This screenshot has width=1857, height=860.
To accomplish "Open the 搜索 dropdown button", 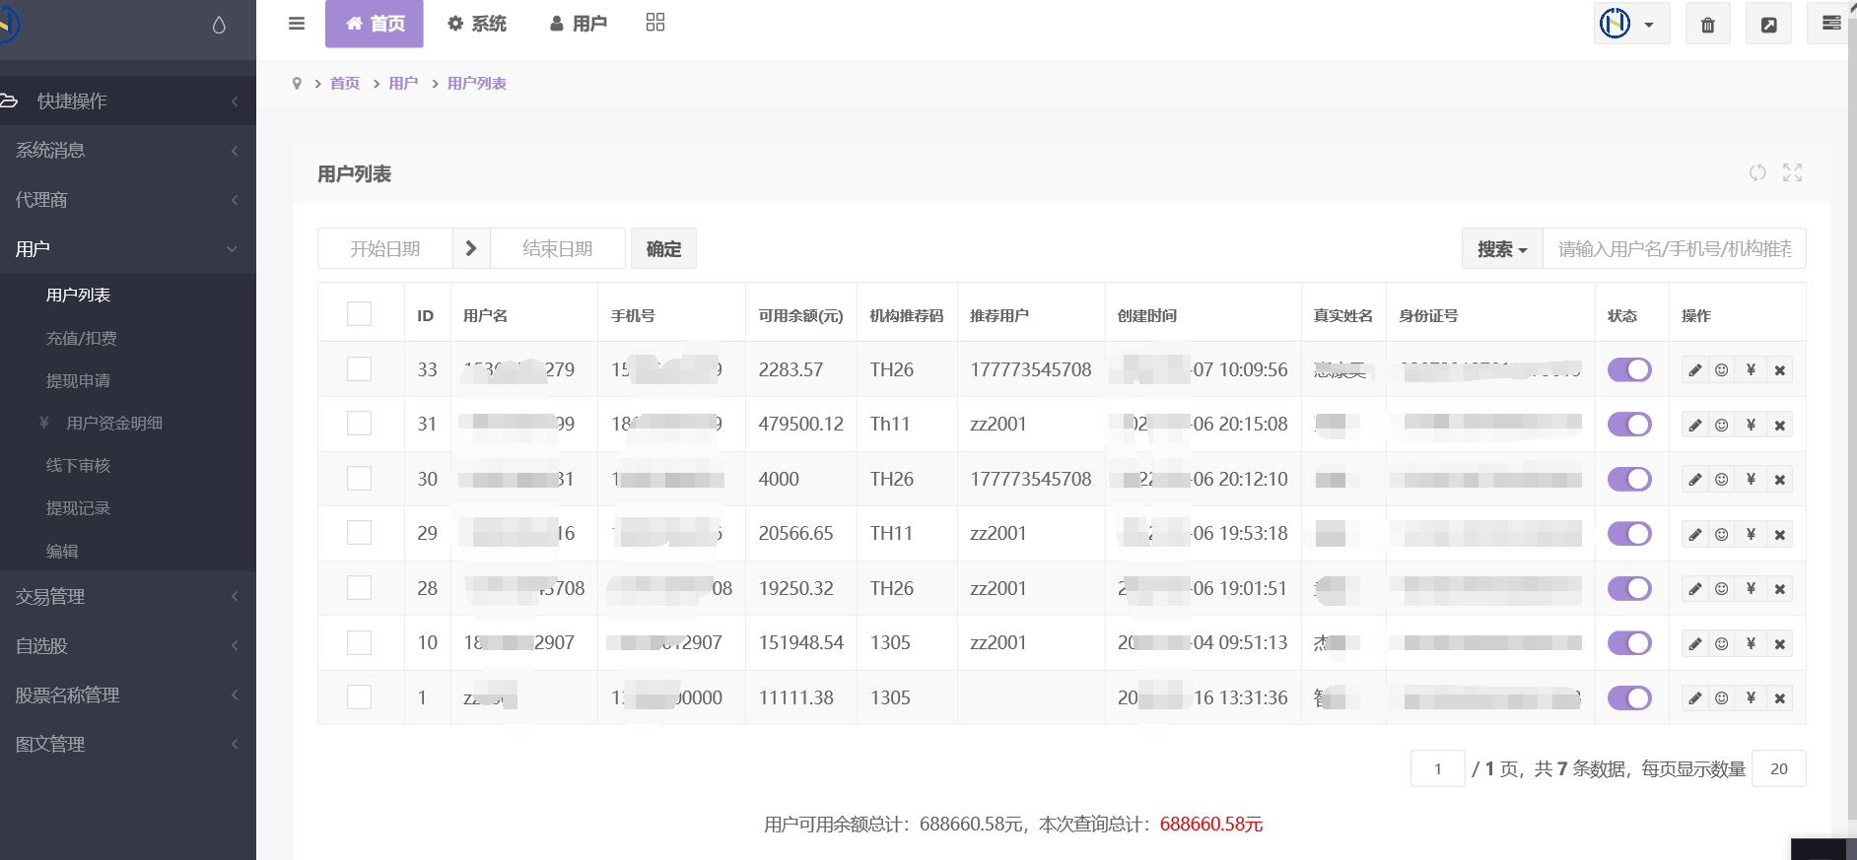I will (x=1502, y=249).
